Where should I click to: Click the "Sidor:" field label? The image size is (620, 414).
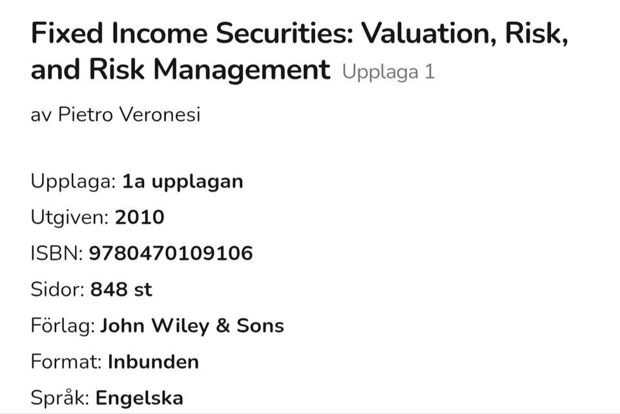pyautogui.click(x=57, y=290)
